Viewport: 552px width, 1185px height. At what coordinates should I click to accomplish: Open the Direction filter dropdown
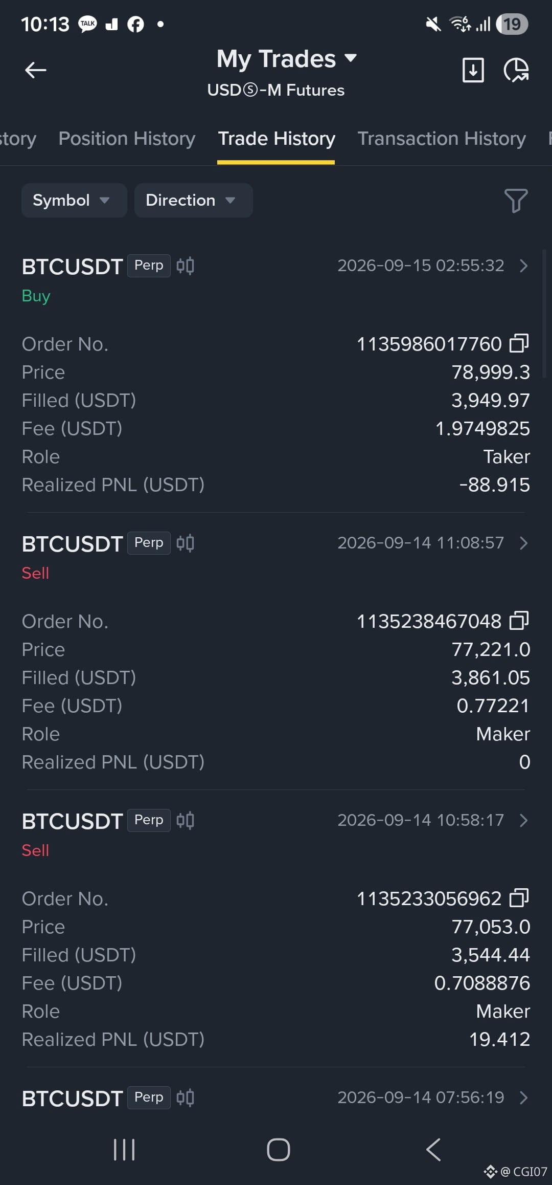[x=193, y=200]
